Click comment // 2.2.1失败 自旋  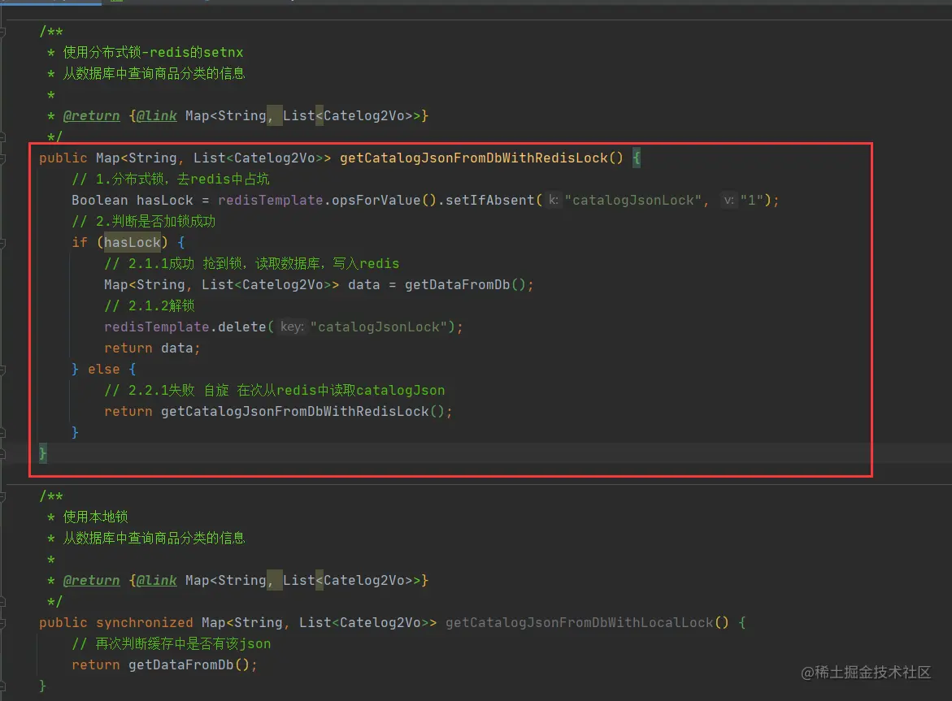click(x=167, y=391)
